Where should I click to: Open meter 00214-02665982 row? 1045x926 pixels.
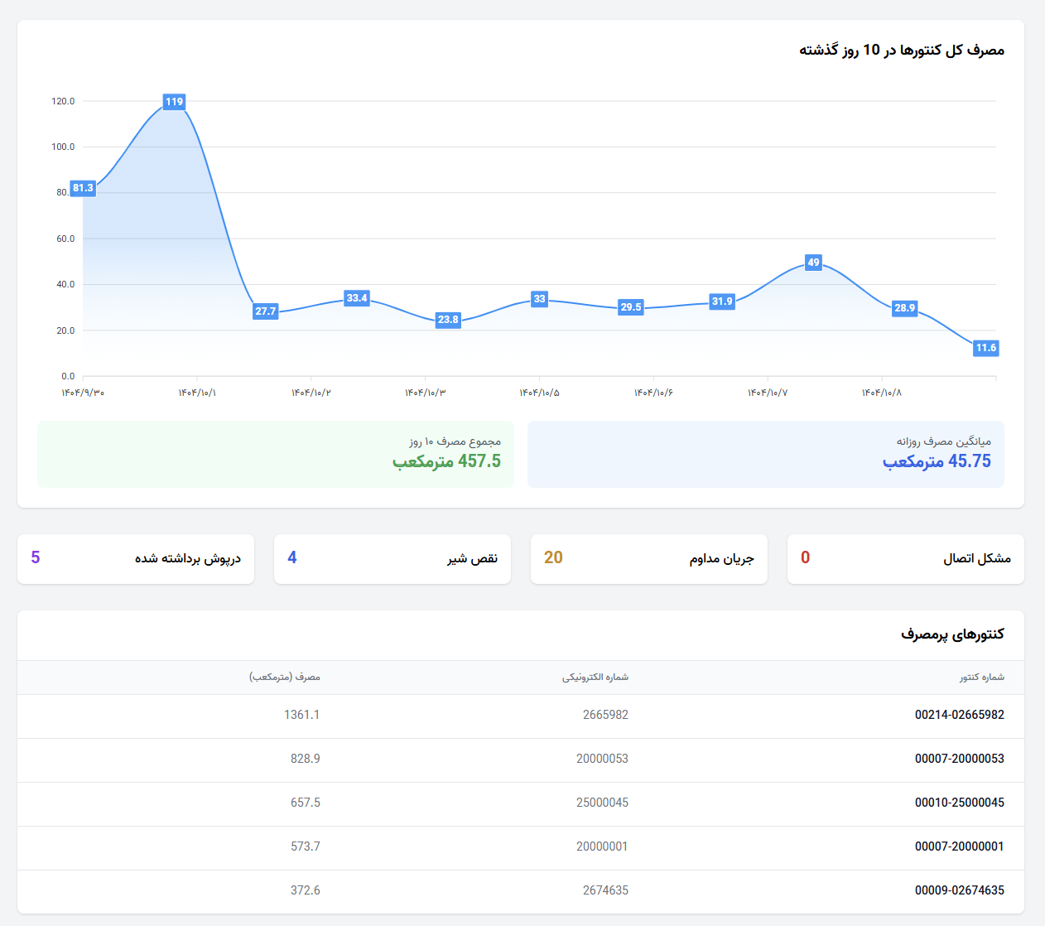point(959,715)
